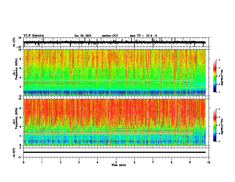Click inside the ch.2 spectrogram panel
This screenshot has height=182, width=235.
pos(115,122)
